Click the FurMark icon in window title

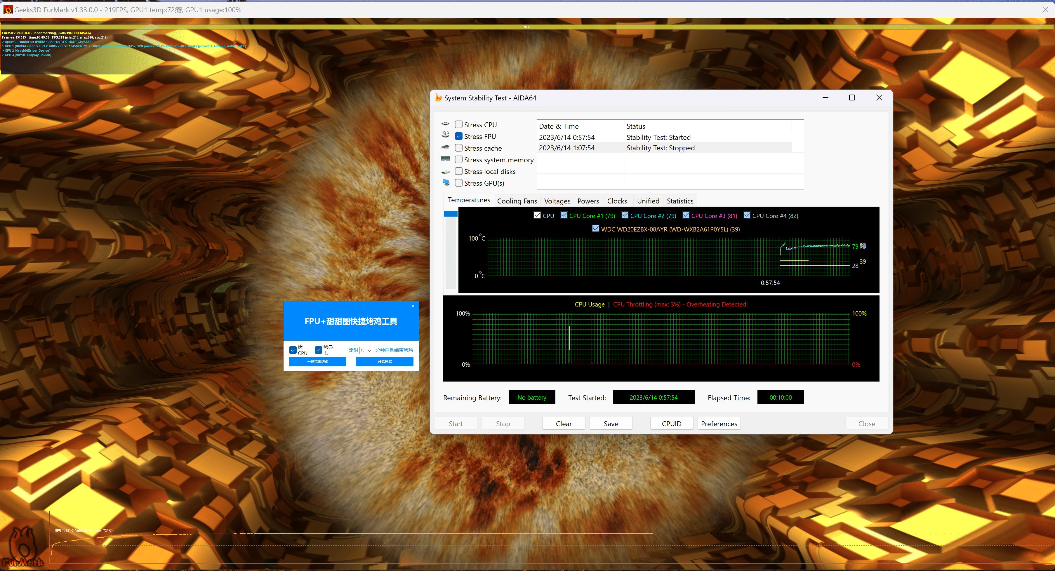pos(8,10)
